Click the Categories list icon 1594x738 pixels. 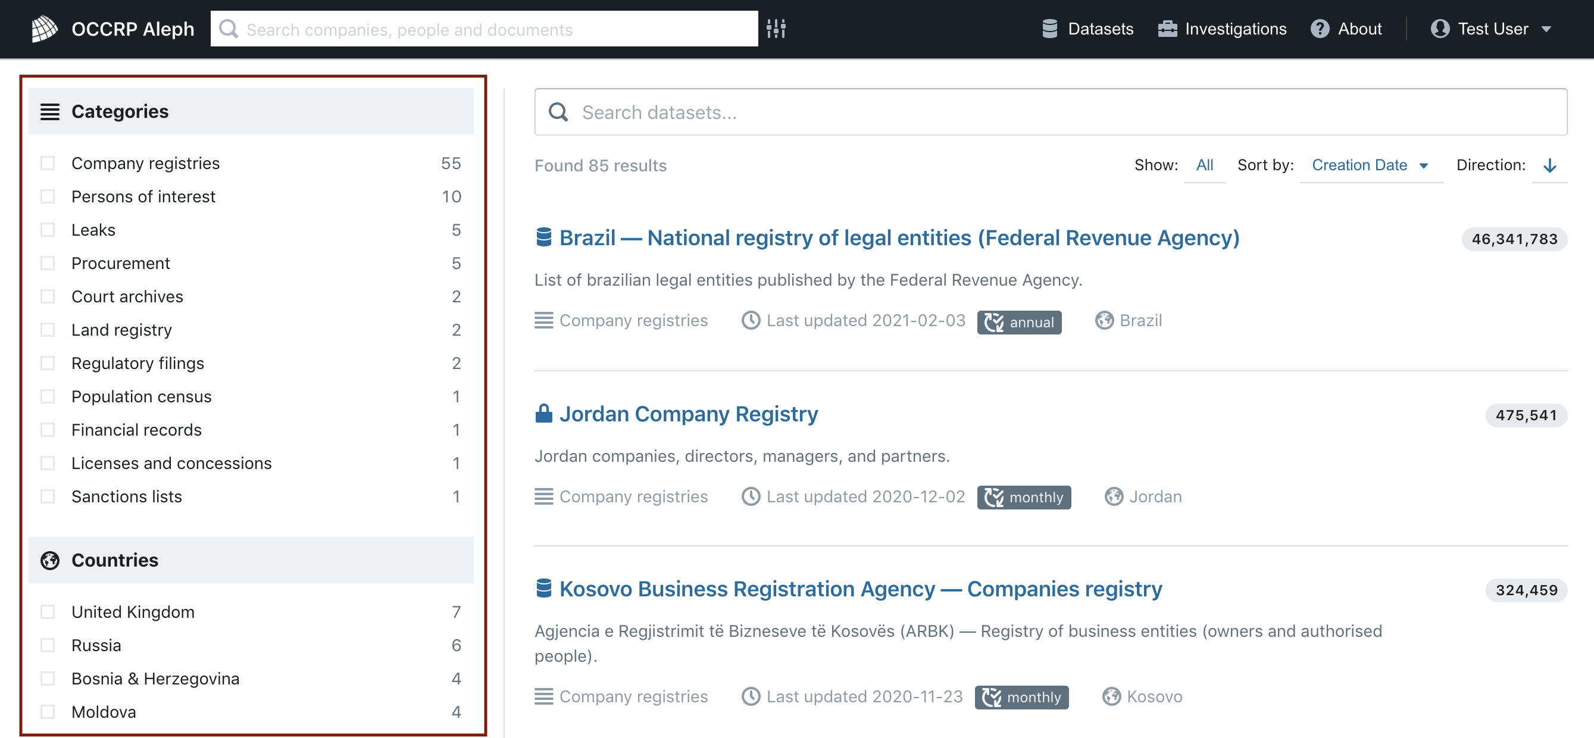[x=50, y=111]
